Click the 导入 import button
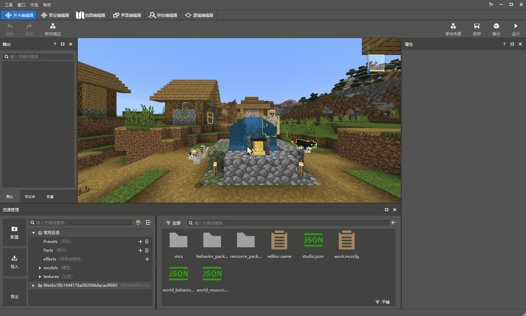The width and height of the screenshot is (526, 316). [x=14, y=262]
